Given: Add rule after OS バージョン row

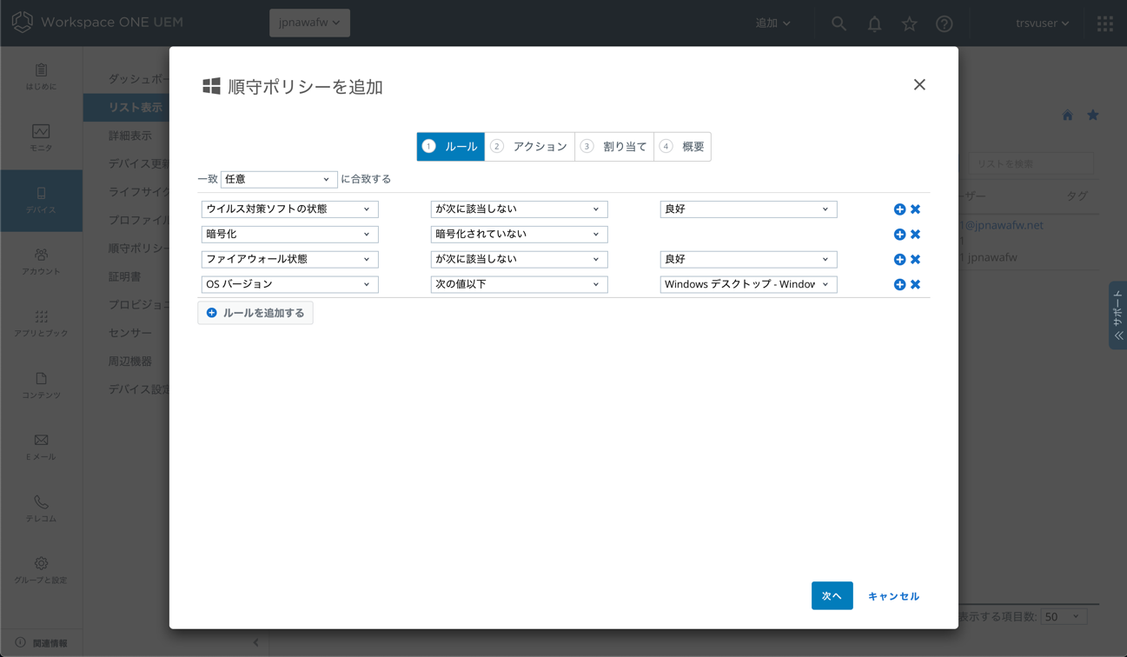Looking at the screenshot, I should (x=899, y=285).
